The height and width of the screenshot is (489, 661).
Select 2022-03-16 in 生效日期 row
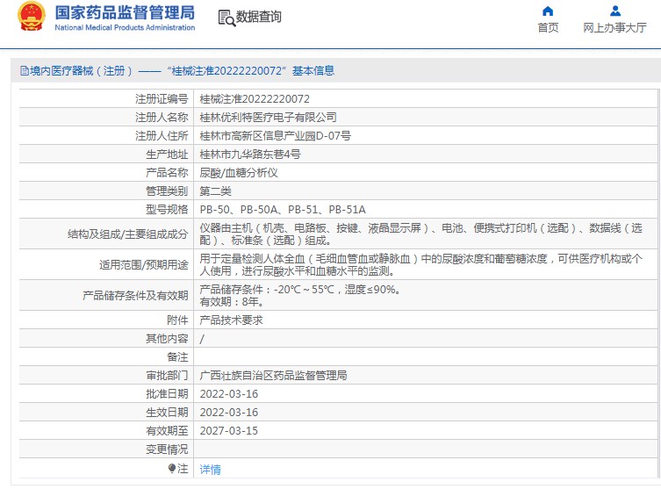[229, 413]
